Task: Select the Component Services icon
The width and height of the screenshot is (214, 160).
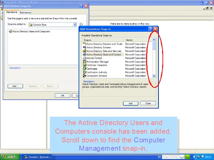Action: click(85, 76)
